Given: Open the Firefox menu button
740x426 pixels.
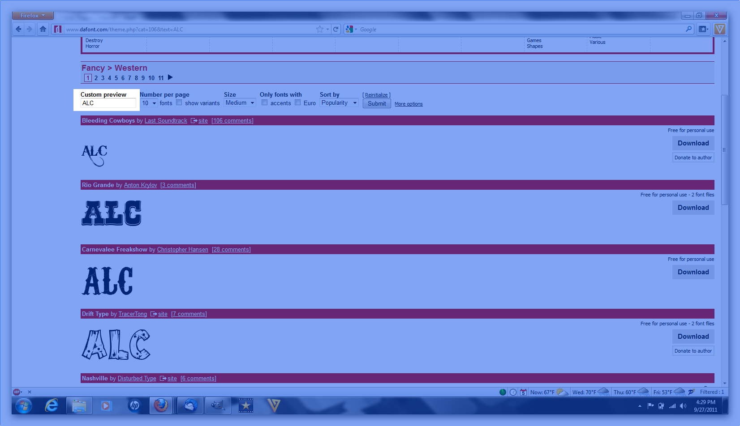Looking at the screenshot, I should (x=33, y=16).
